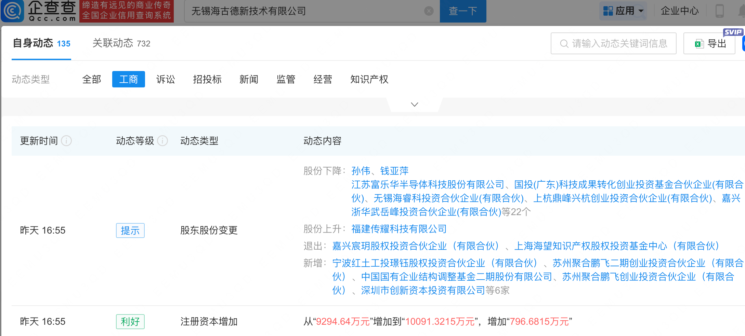Click the info icon next to 更新时间
Viewport: 745px width, 336px height.
(67, 141)
